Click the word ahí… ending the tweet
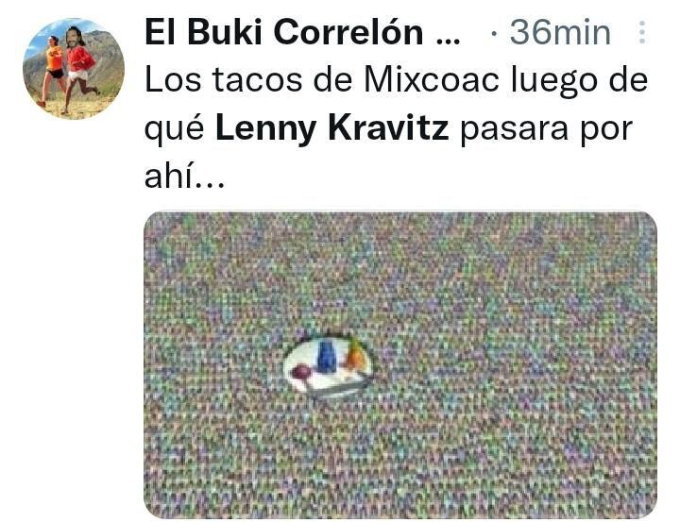The image size is (680, 522). (x=184, y=177)
